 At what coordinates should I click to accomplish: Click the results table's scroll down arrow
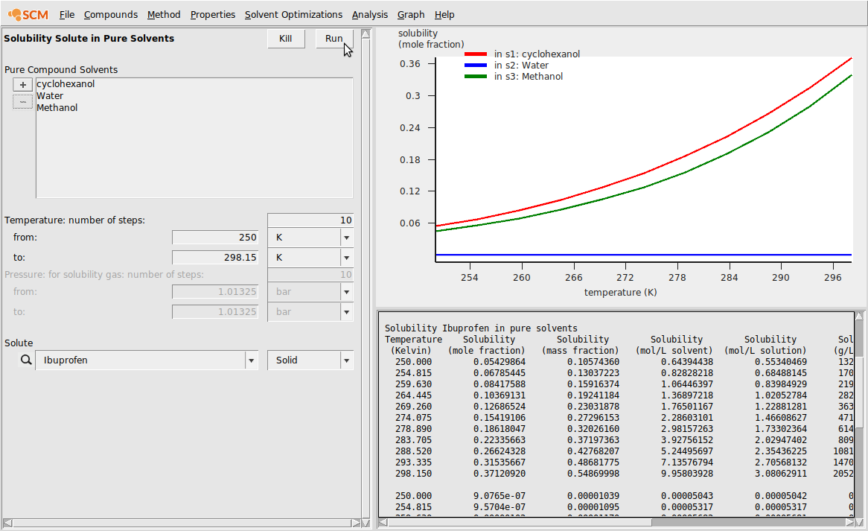859,522
